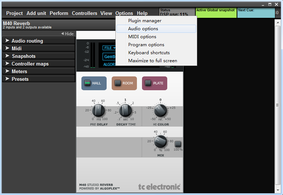Click the input level meter
The image size is (283, 195).
(x=93, y=55)
